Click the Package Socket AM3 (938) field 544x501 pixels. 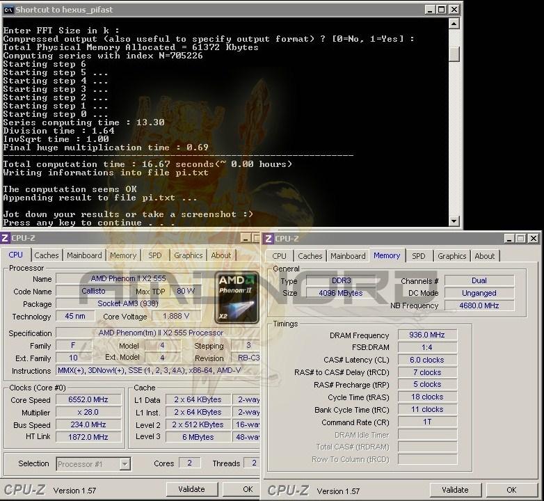coord(129,303)
